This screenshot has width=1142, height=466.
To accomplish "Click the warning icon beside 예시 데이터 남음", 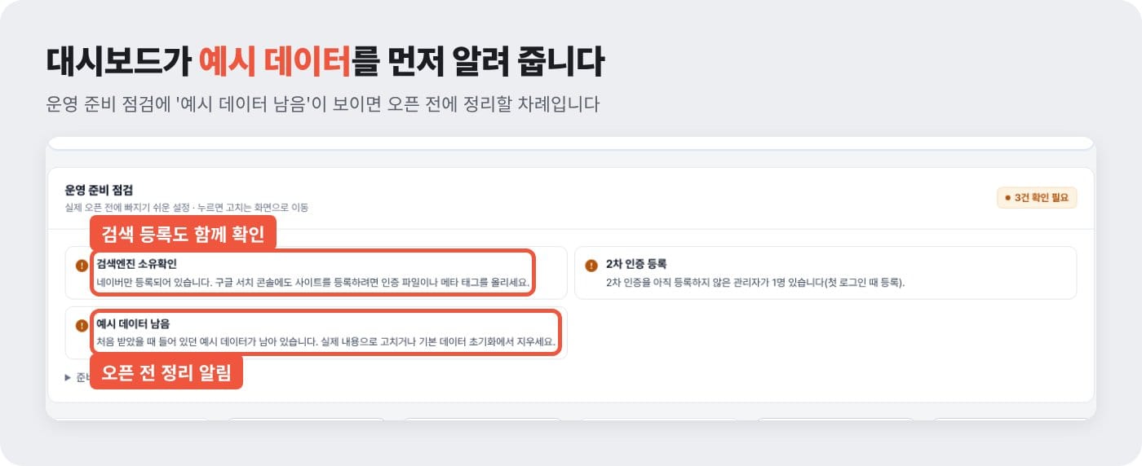I will (x=81, y=325).
